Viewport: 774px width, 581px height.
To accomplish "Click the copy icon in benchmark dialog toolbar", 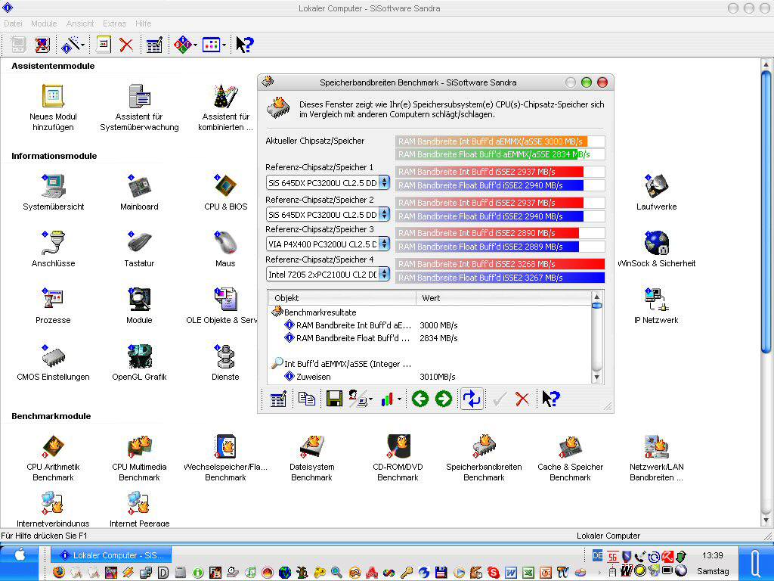I will (307, 399).
